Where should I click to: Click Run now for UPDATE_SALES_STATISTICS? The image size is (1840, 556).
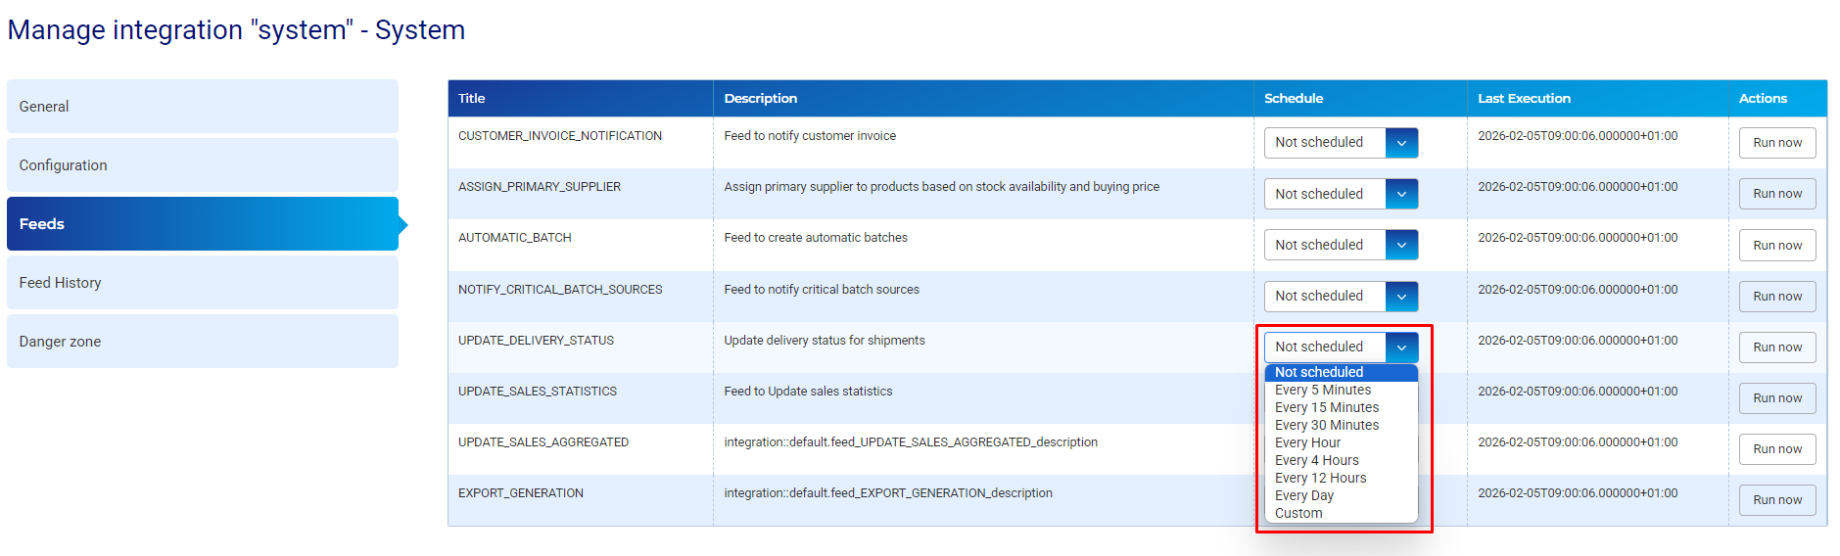click(1776, 398)
